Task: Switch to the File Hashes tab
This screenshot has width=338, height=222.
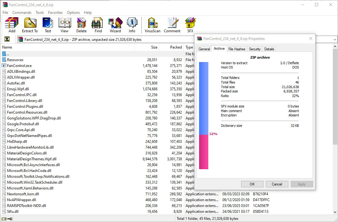Action: 237,49
